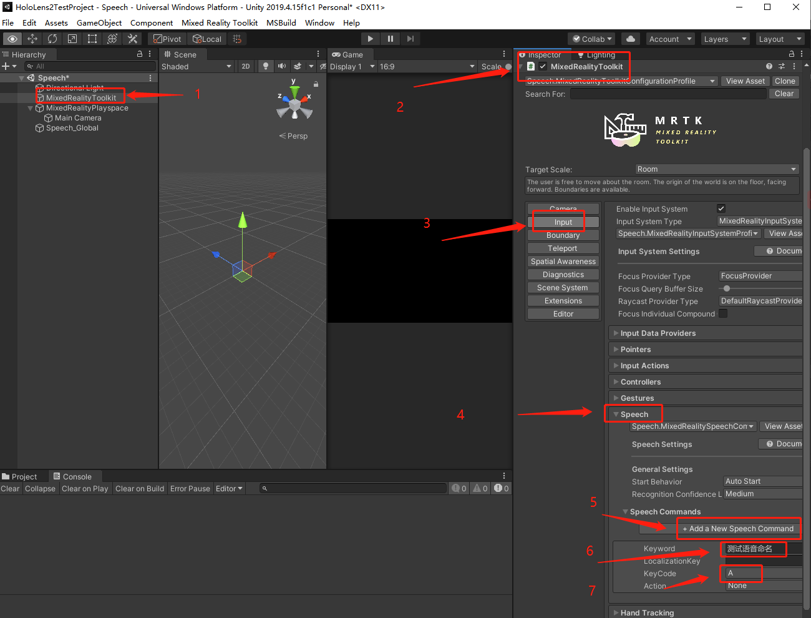
Task: Select the Move tool
Action: click(32, 39)
